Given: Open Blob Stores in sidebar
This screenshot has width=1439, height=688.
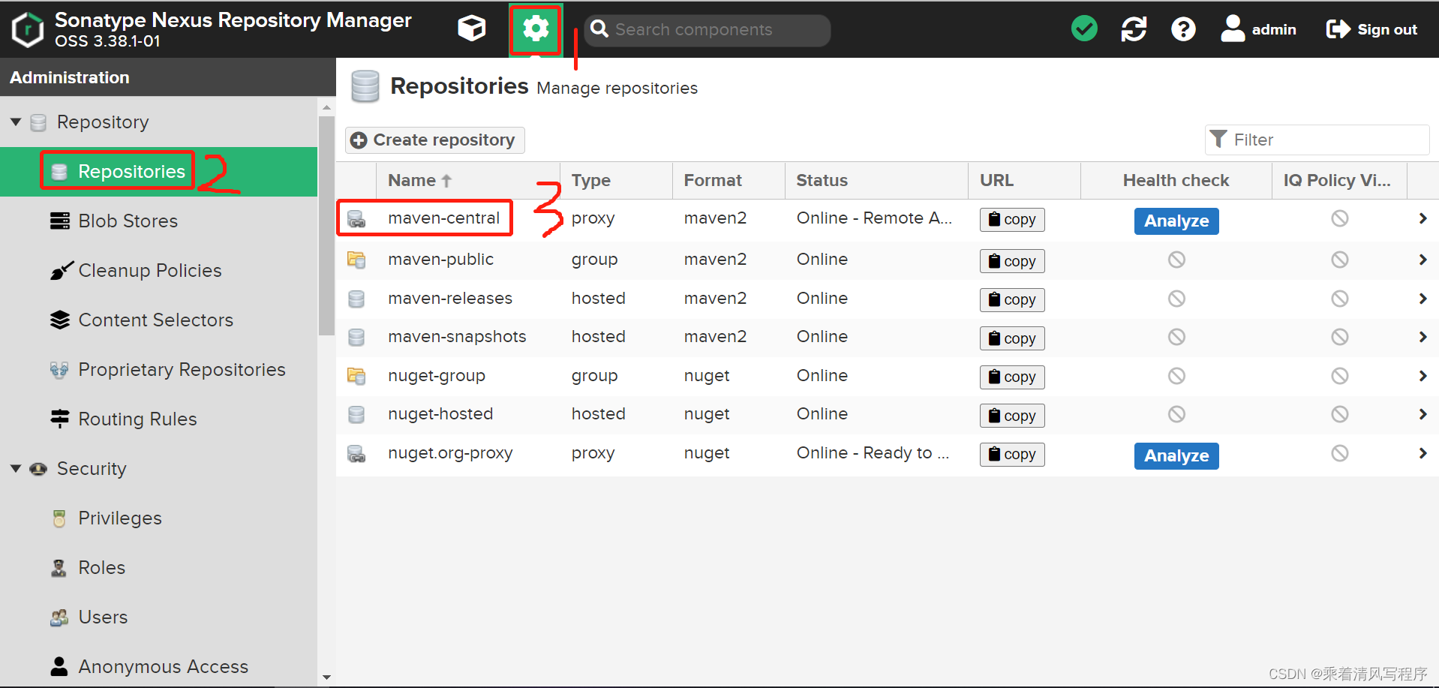Looking at the screenshot, I should pyautogui.click(x=158, y=221).
